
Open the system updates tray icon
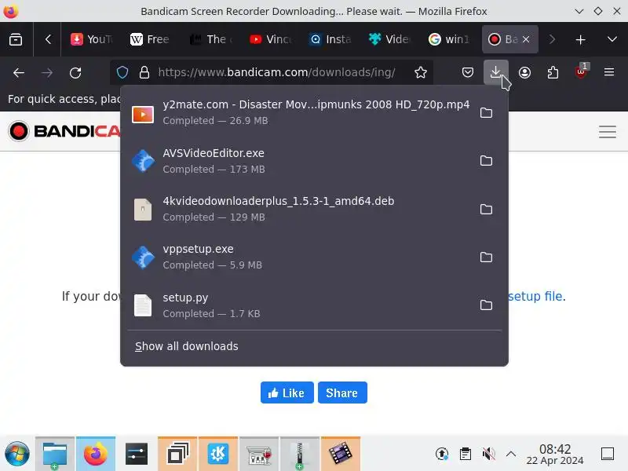coord(442,454)
